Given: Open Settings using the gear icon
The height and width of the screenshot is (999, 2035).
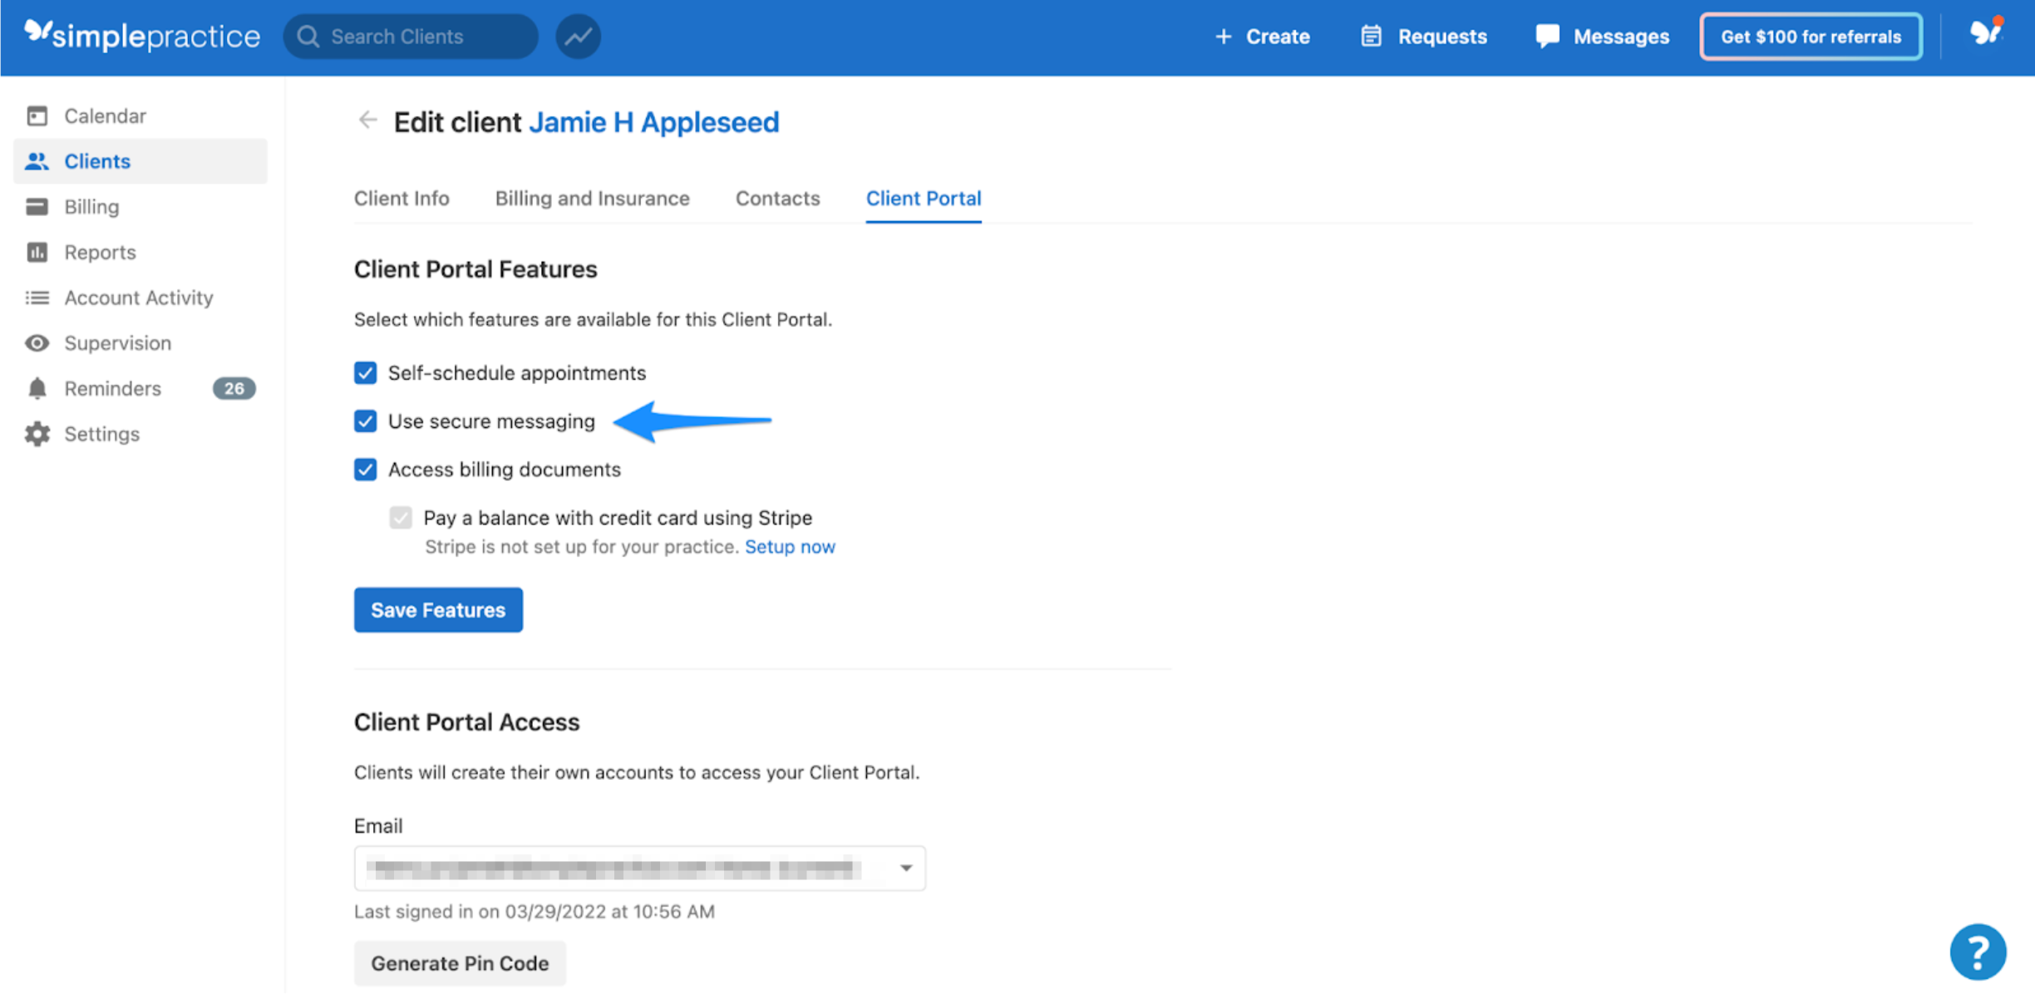Looking at the screenshot, I should coord(101,433).
